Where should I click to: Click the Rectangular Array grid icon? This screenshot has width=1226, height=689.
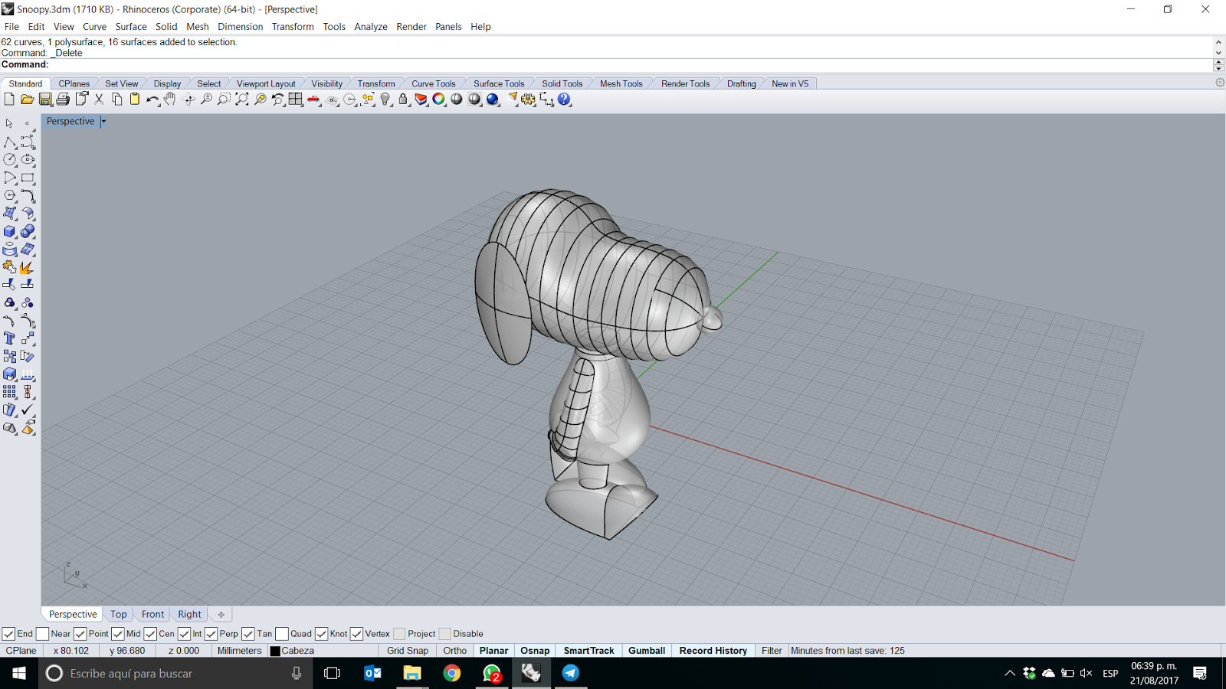pos(10,392)
